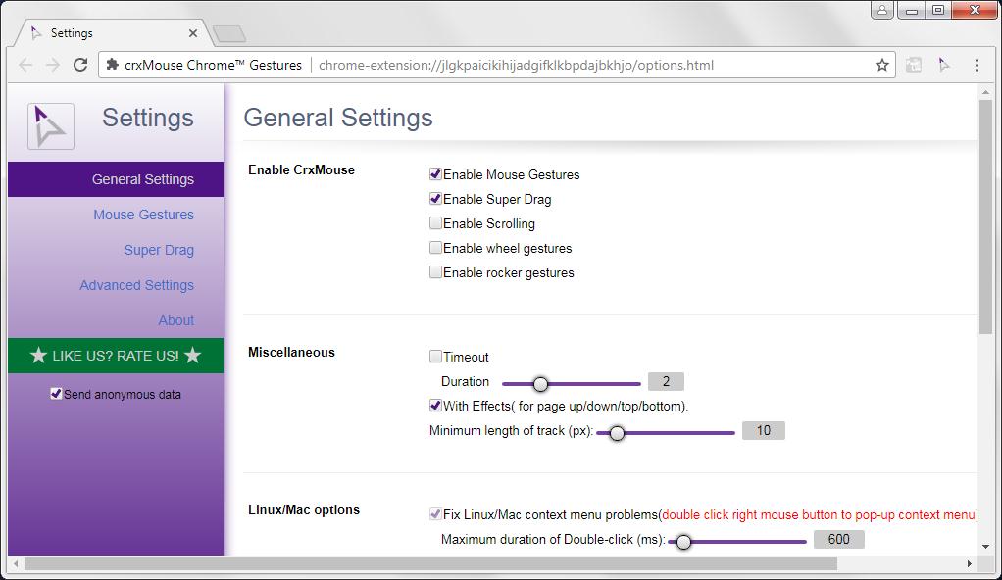Enable rocker gestures
Viewport: 1002px width, 580px height.
point(435,272)
